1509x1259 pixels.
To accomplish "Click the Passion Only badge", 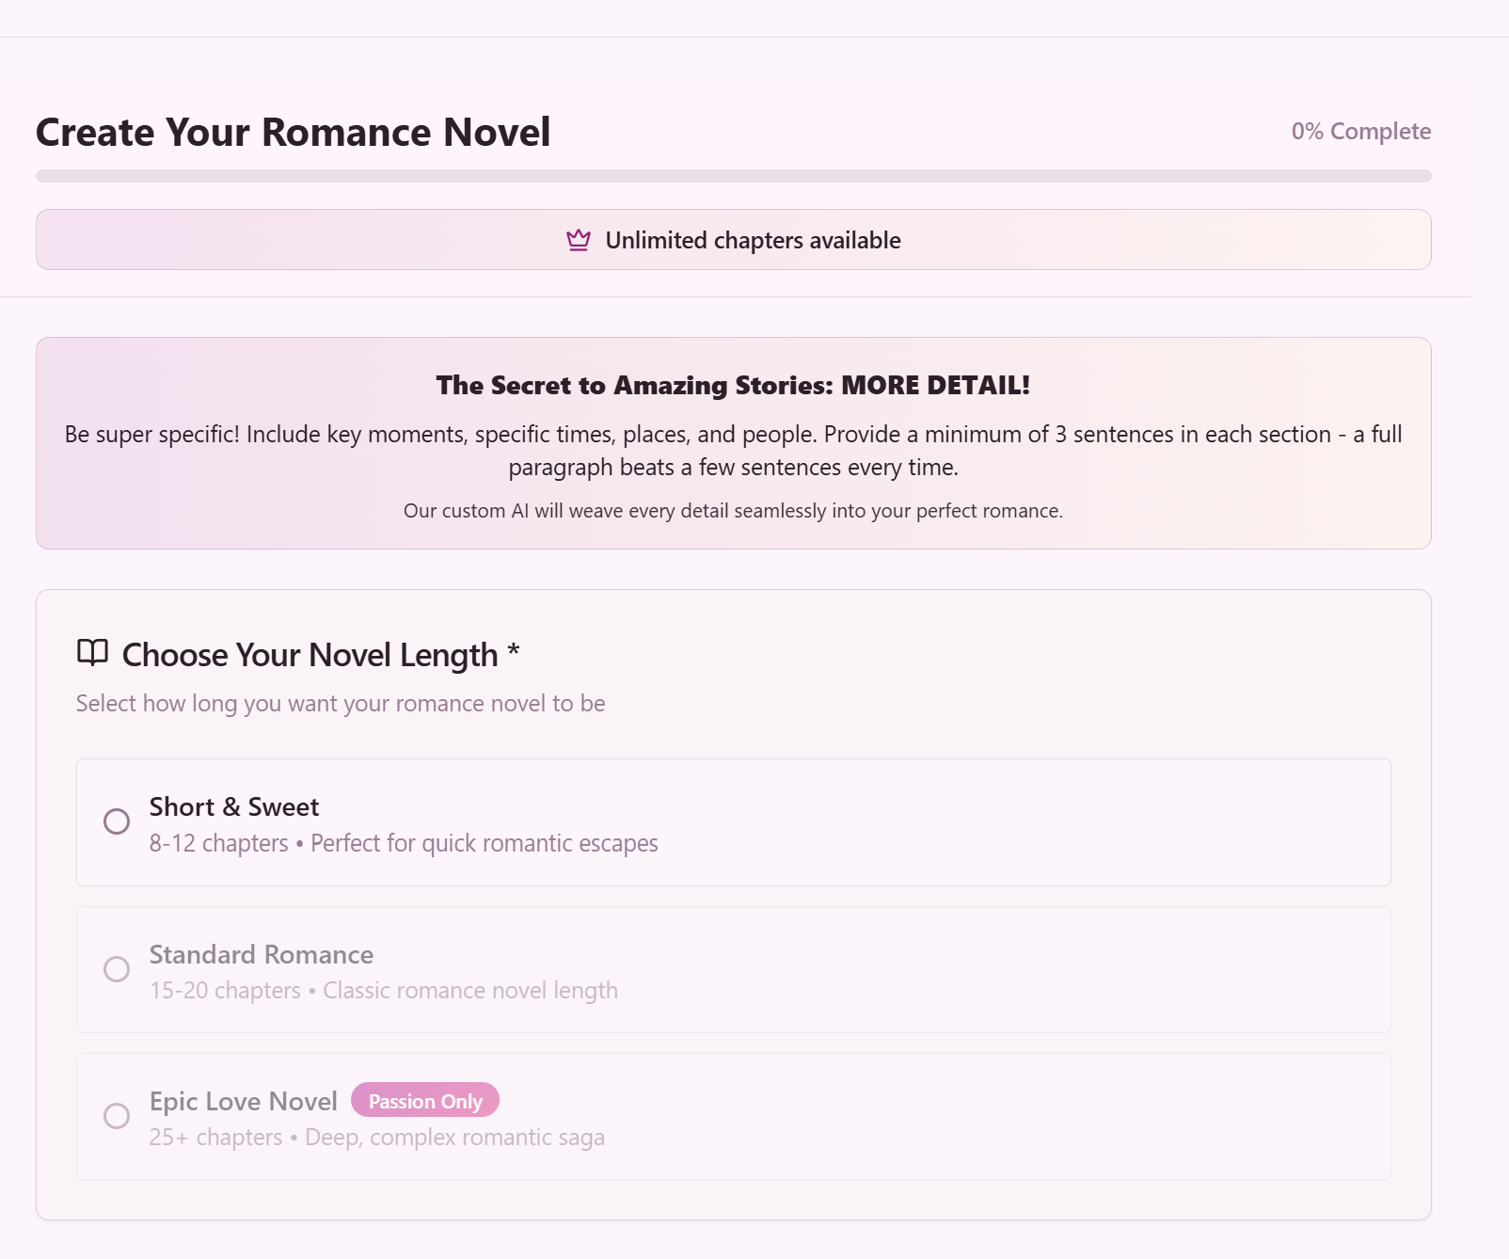I will click(424, 1100).
